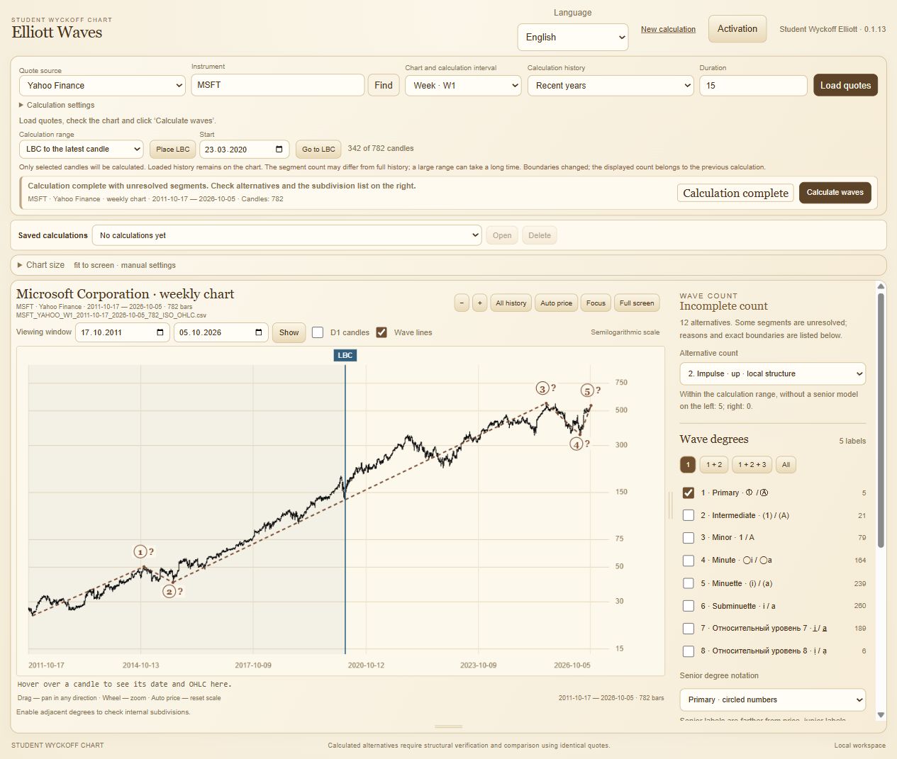Click the Activation button
The width and height of the screenshot is (897, 759).
pos(737,29)
